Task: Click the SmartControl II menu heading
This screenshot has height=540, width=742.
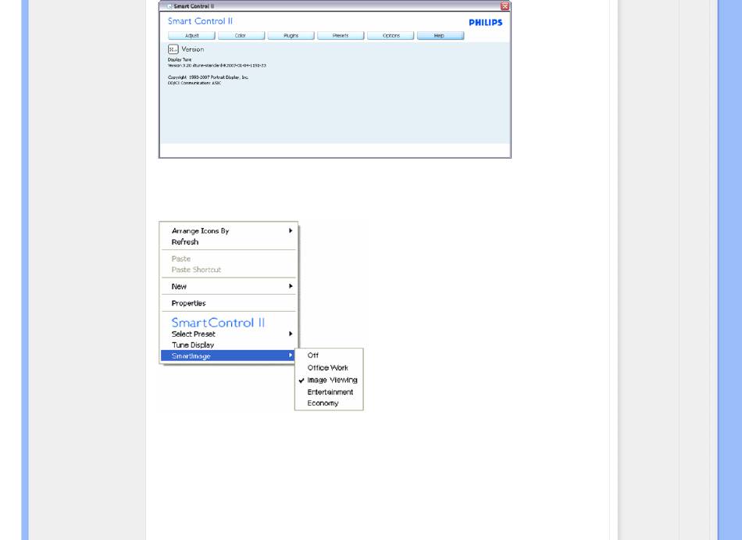Action: pos(218,323)
